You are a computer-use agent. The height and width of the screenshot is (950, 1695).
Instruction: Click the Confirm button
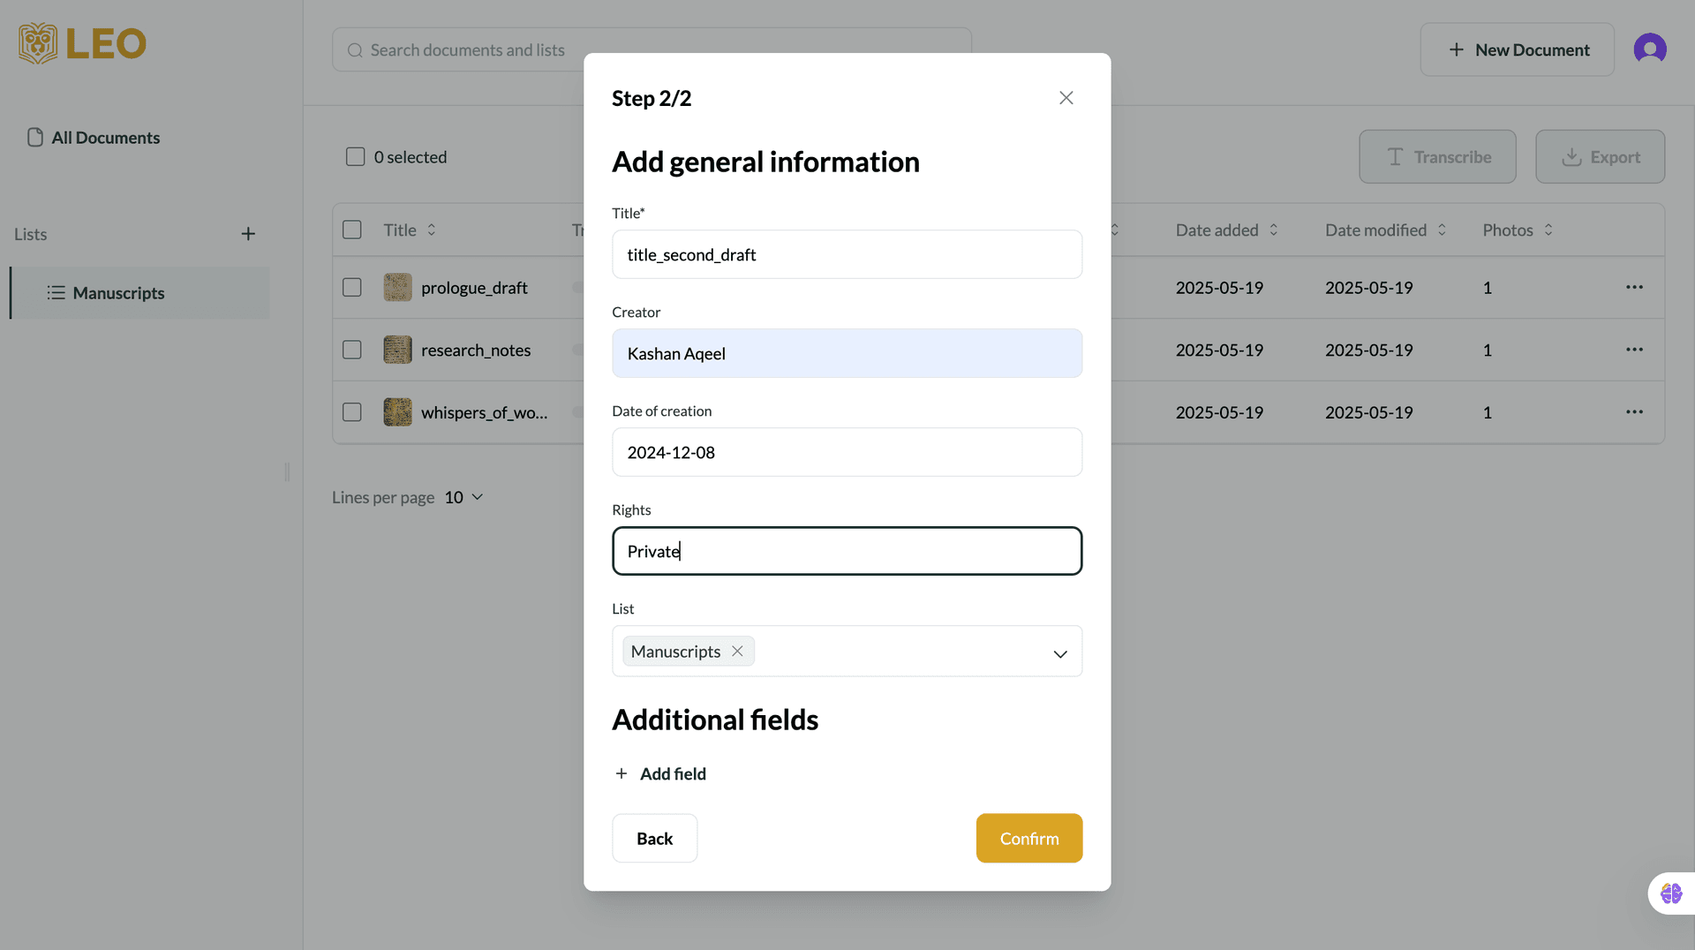1028,838
